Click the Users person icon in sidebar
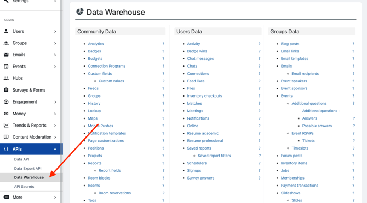The width and height of the screenshot is (367, 203). 7,31
